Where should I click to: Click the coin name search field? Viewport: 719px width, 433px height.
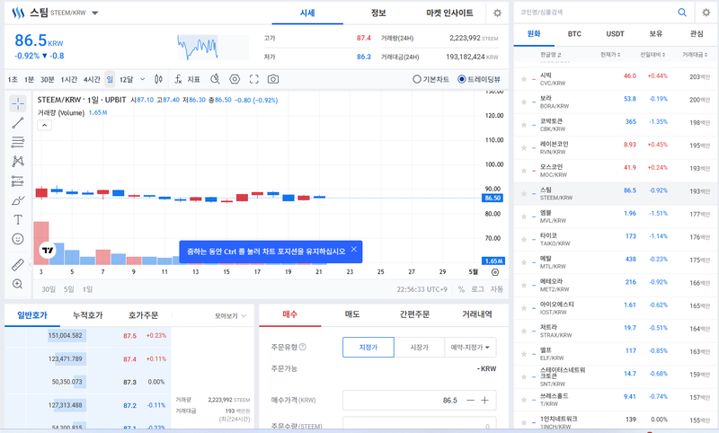pos(593,13)
